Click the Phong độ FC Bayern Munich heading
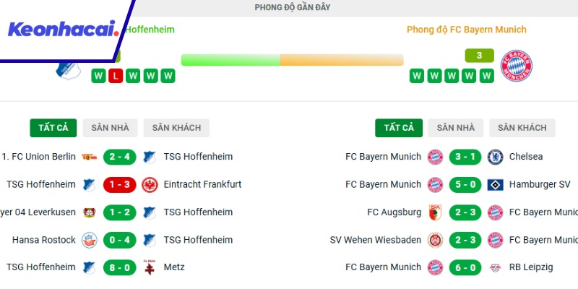The height and width of the screenshot is (289, 578). pyautogui.click(x=466, y=30)
